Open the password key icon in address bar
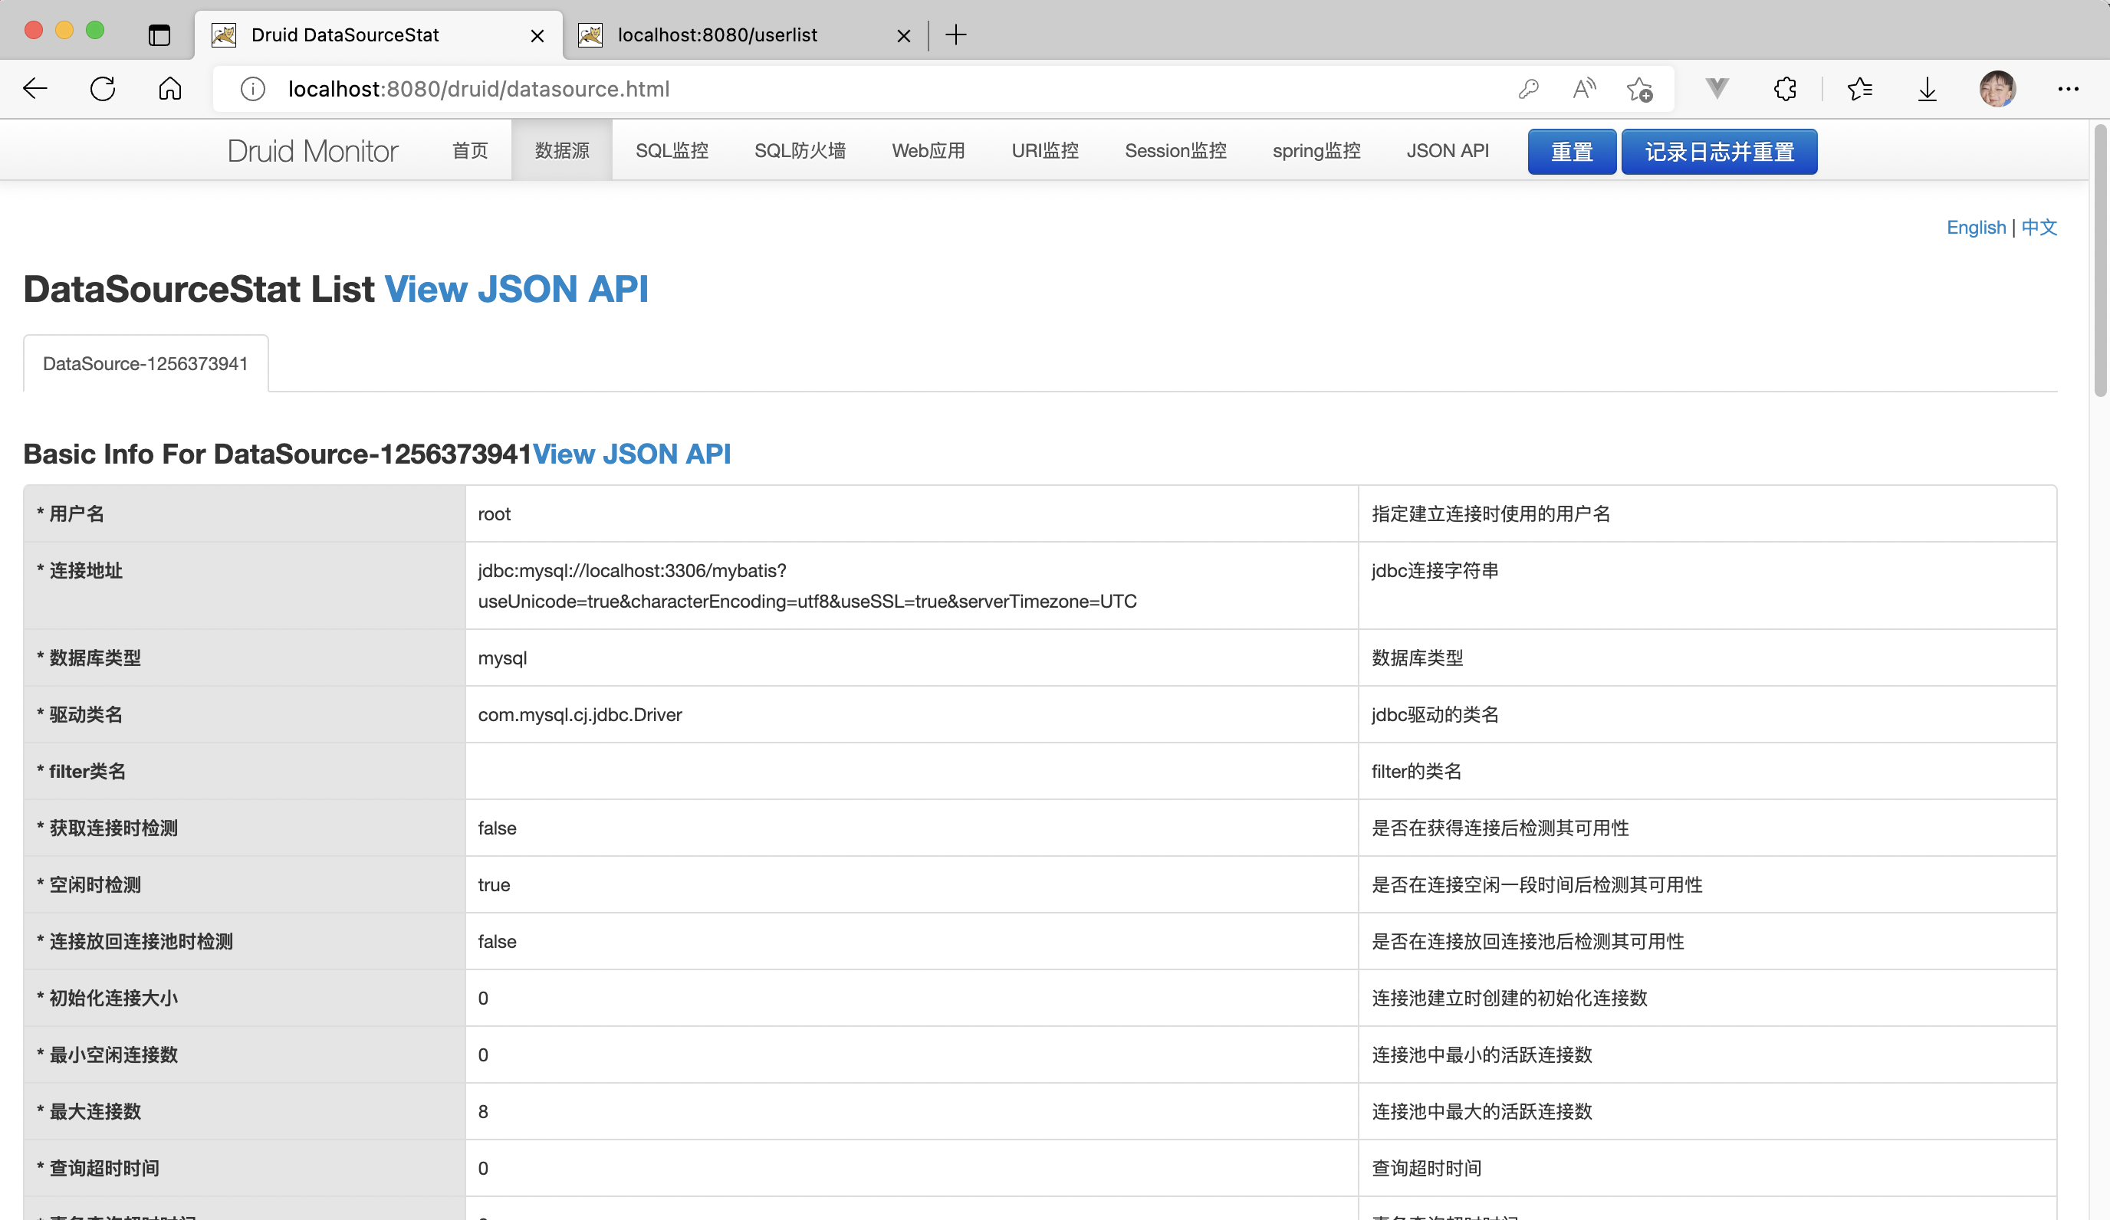 coord(1528,89)
